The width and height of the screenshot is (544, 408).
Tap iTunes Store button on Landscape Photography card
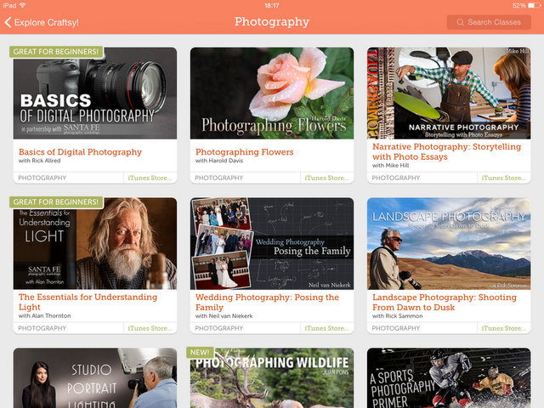tap(504, 328)
